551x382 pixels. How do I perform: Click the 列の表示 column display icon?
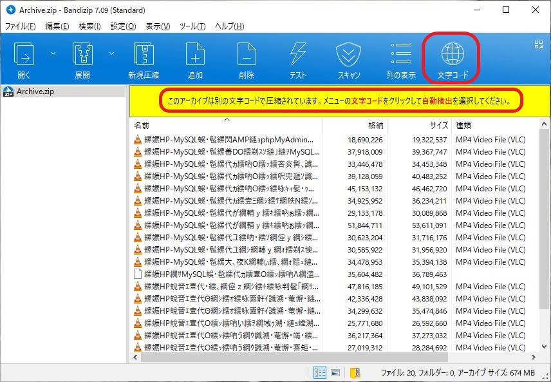click(400, 55)
